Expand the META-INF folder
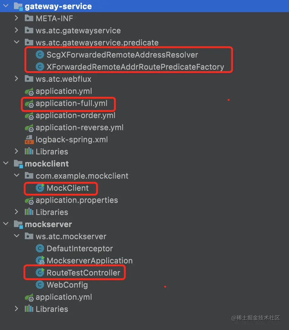Viewport: 289px width, 330px height. [x=16, y=18]
